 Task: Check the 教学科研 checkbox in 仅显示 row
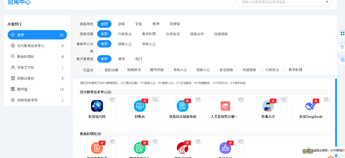(285, 70)
